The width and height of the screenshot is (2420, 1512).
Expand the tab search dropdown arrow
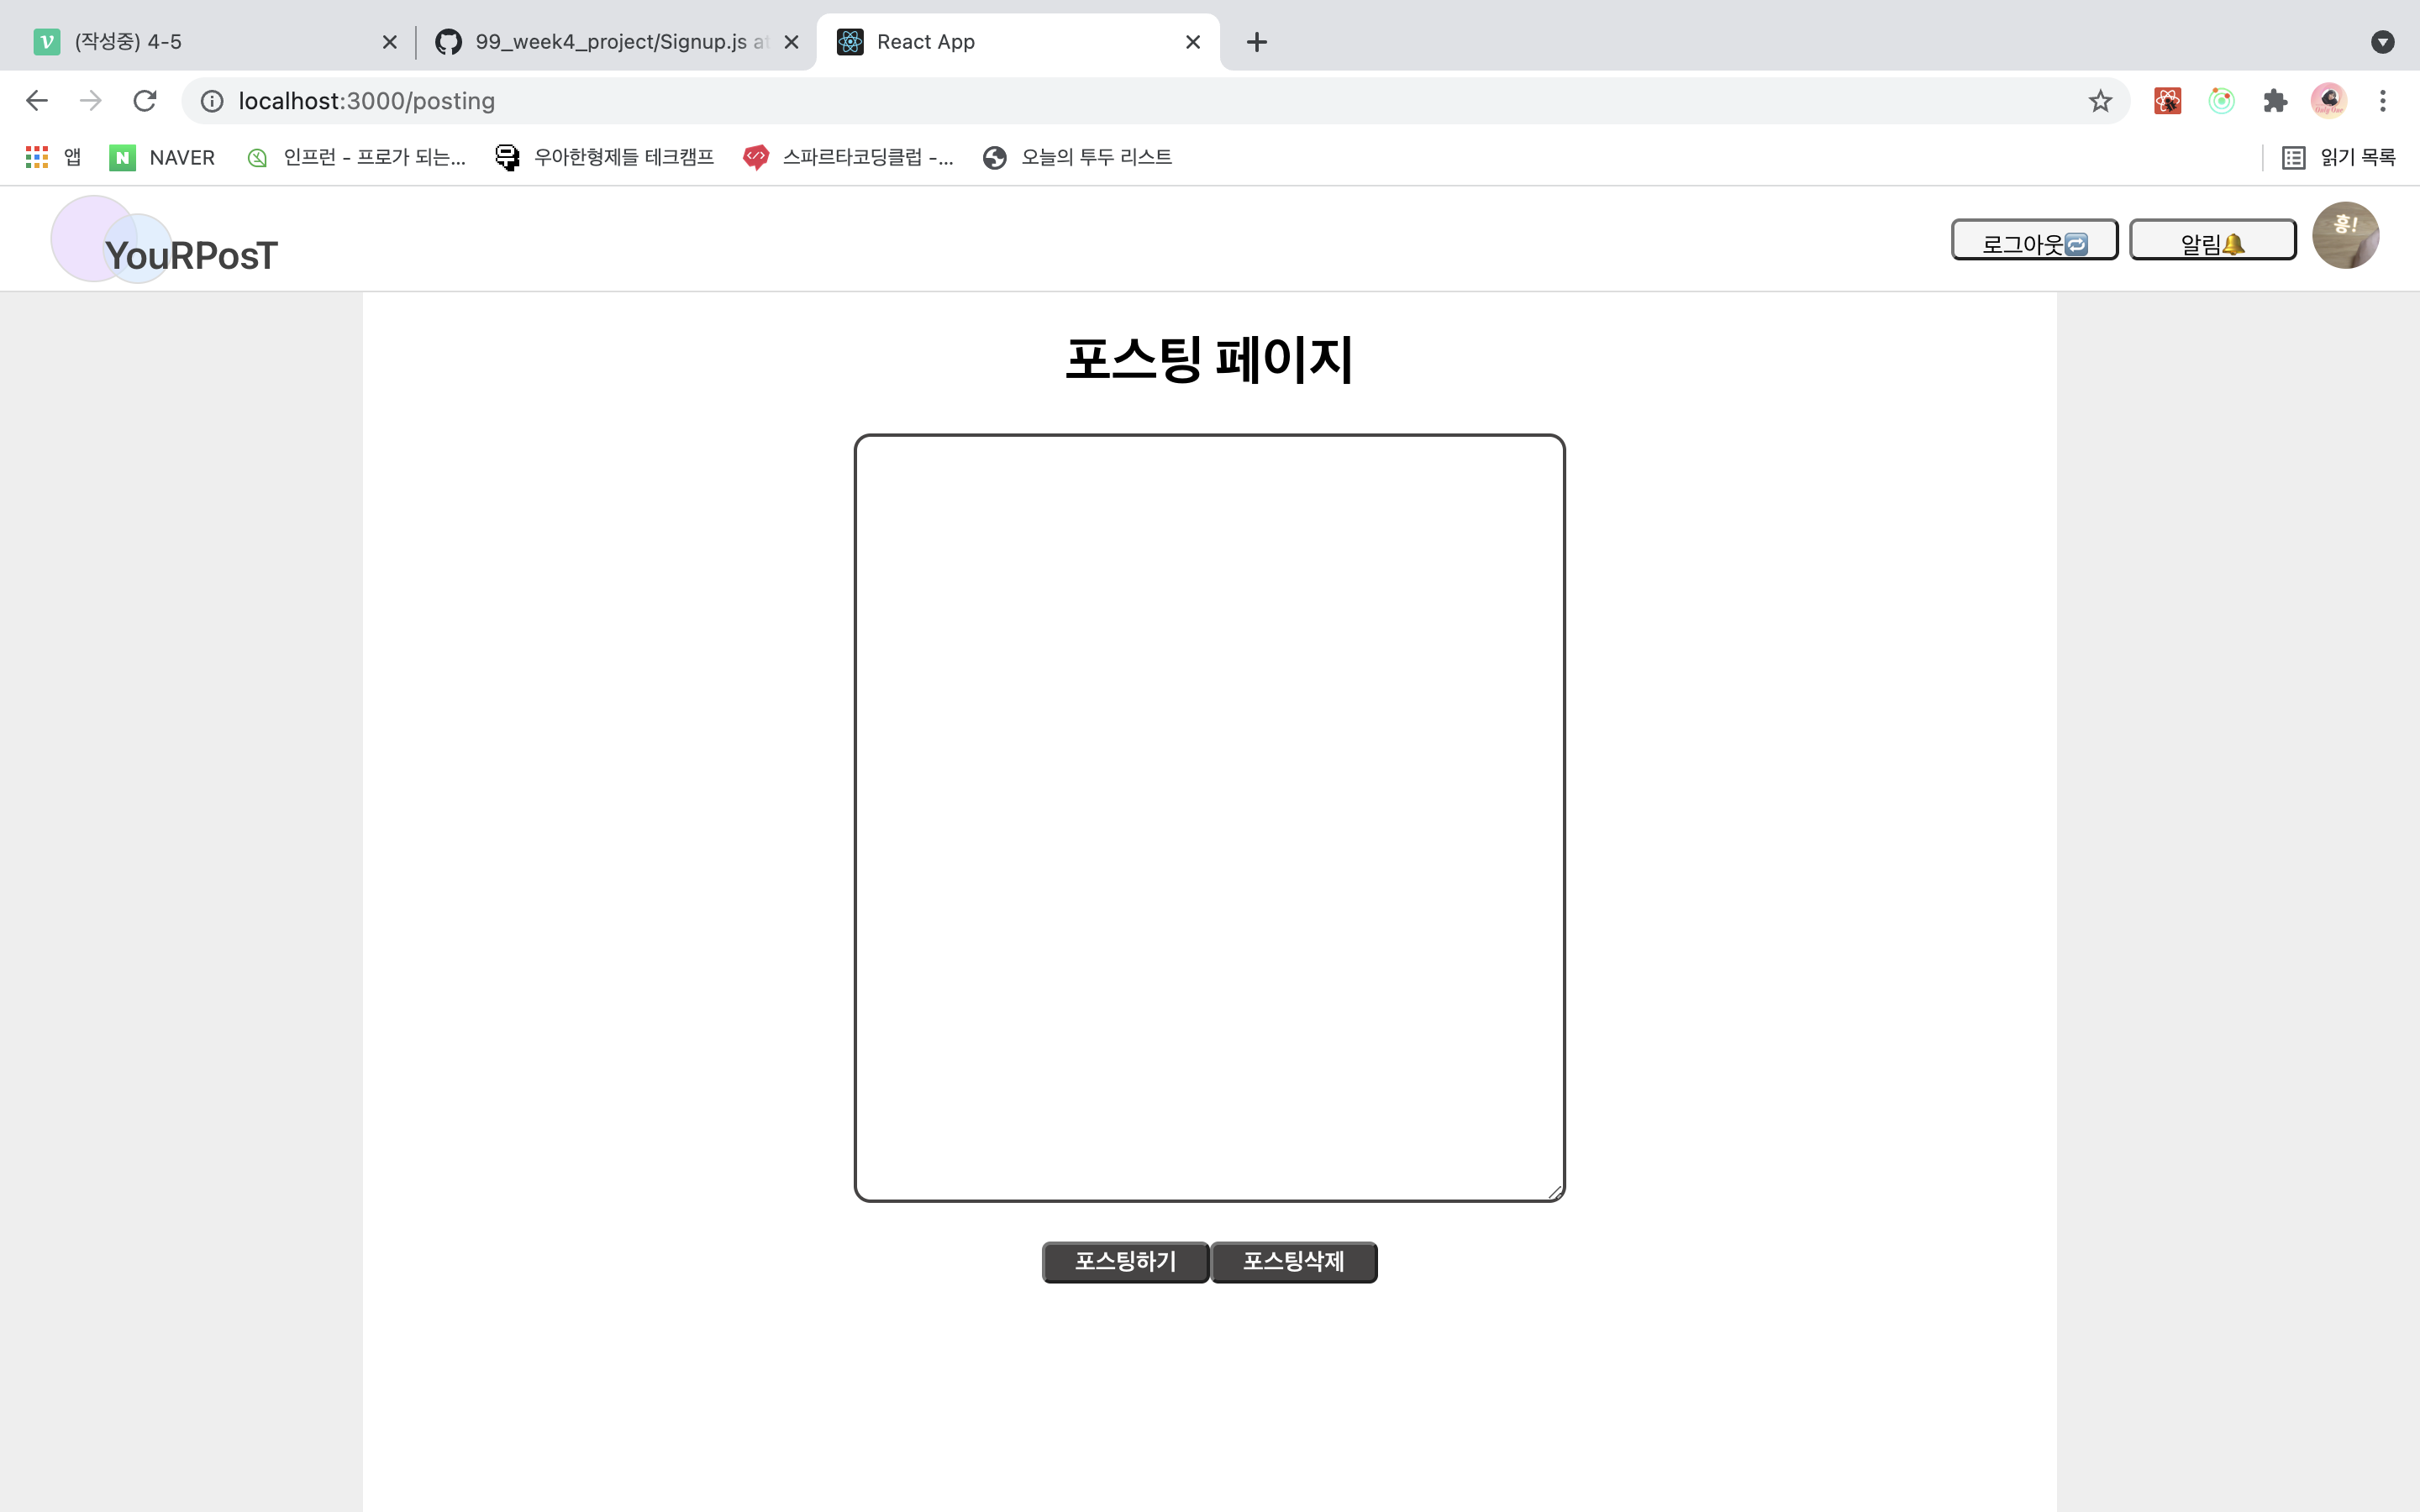click(2382, 42)
